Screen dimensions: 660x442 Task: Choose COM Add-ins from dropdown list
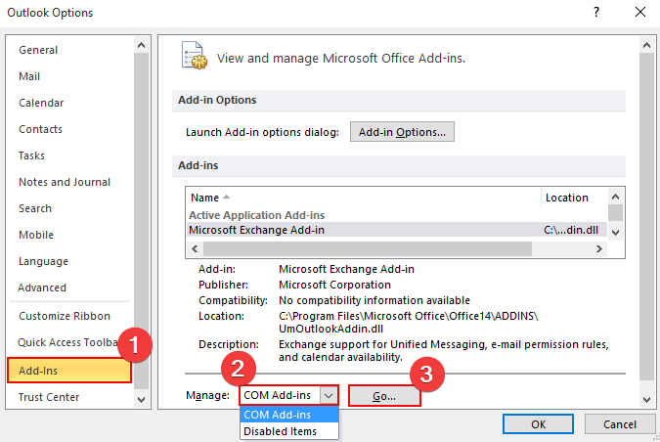289,415
